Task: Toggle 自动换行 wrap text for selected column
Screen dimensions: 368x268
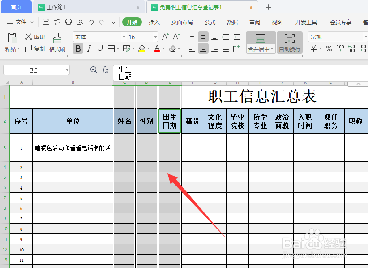Action: (x=289, y=43)
